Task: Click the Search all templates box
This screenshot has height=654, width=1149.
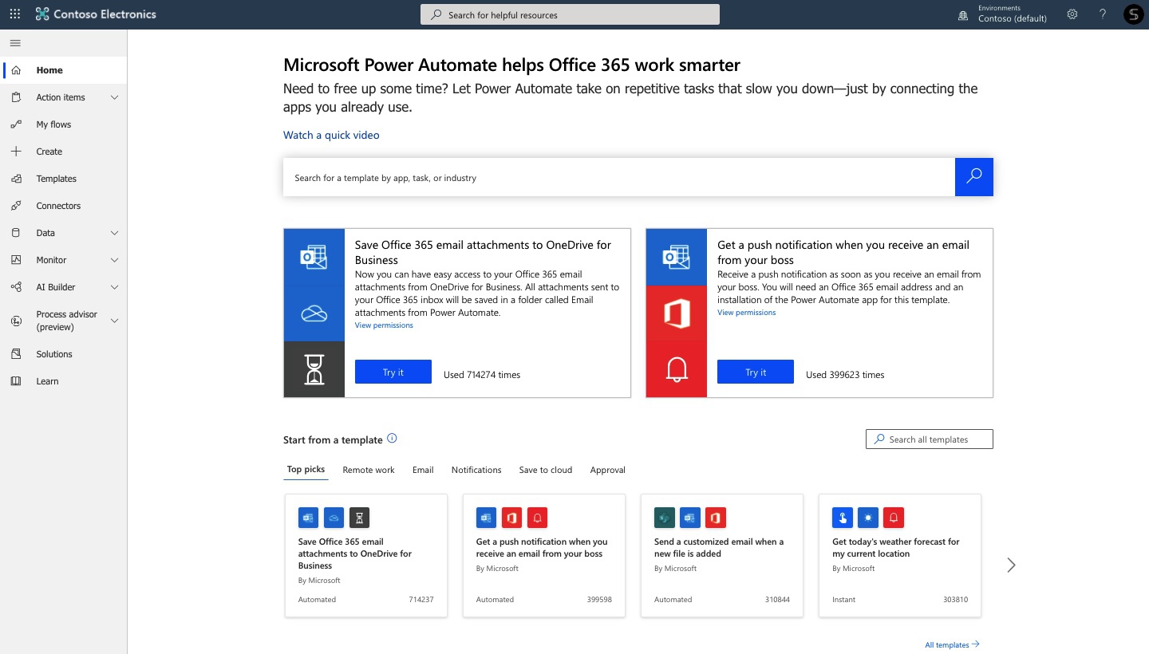Action: 930,439
